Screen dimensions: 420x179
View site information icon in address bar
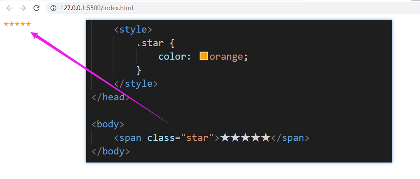pos(53,8)
